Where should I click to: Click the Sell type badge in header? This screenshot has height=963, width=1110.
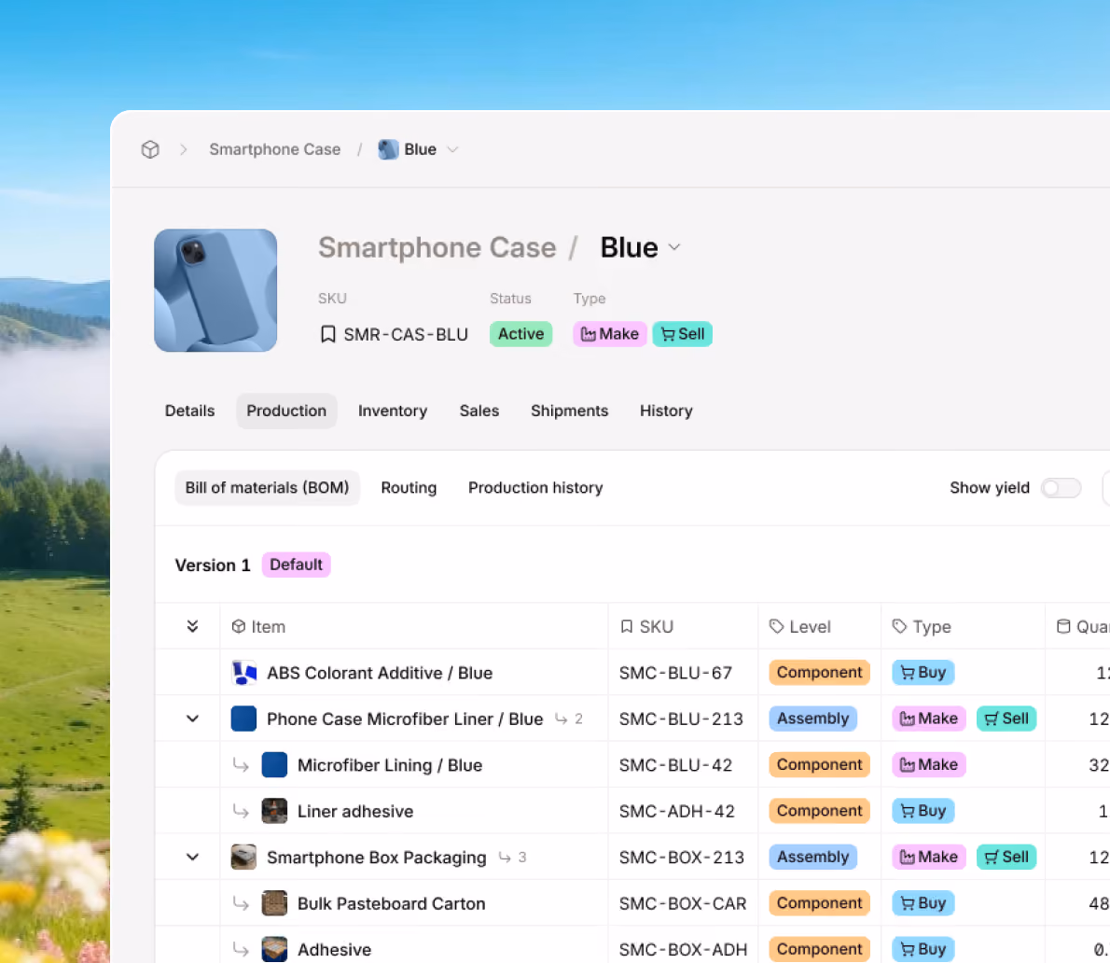pyautogui.click(x=683, y=334)
